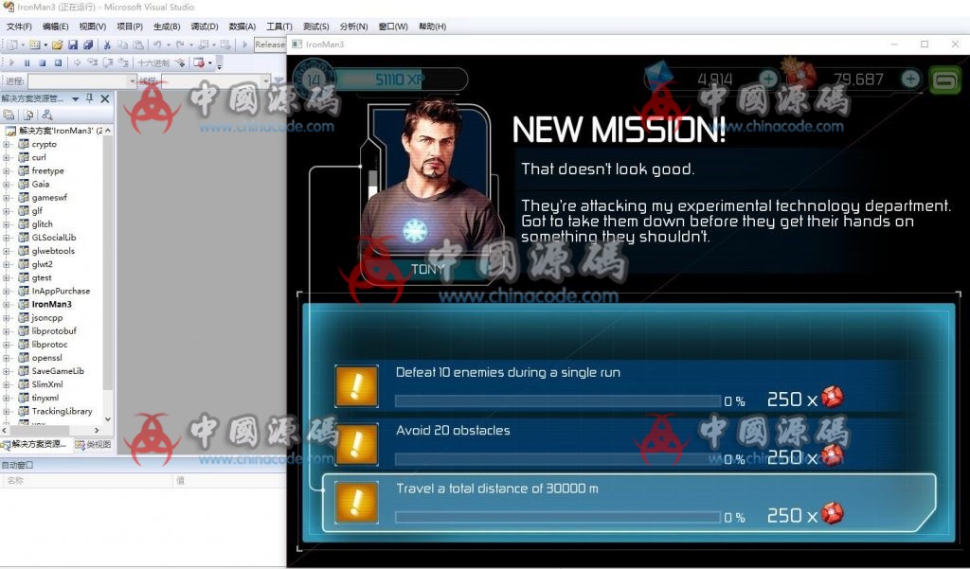This screenshot has height=569, width=970.
Task: Expand the IronMan3 project in tree
Action: point(7,305)
